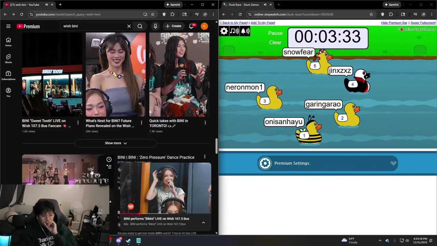
Task: Open Gemini in the YouTube browser window
Action: [172, 5]
